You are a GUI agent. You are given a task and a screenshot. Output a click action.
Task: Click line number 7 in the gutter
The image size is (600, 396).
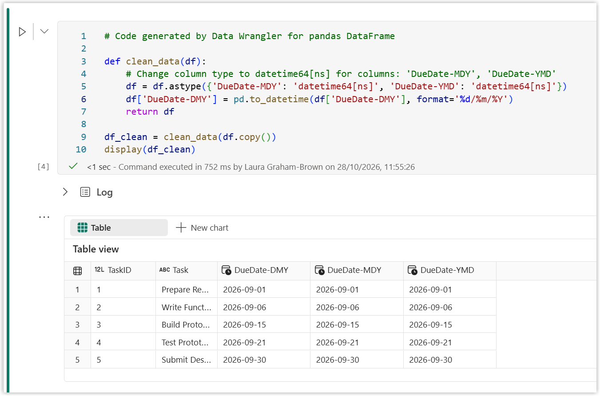click(84, 112)
